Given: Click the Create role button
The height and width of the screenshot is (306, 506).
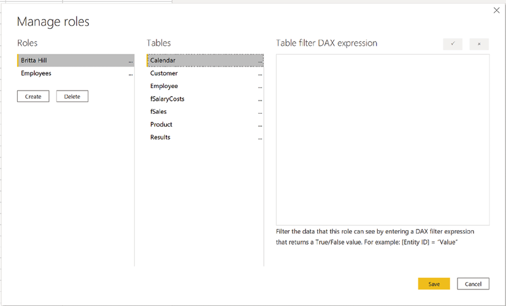Looking at the screenshot, I should 33,96.
